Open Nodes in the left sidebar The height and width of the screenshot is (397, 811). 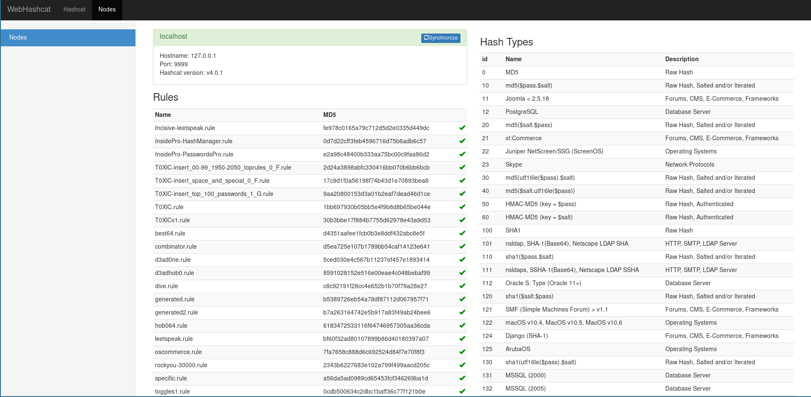tap(68, 37)
